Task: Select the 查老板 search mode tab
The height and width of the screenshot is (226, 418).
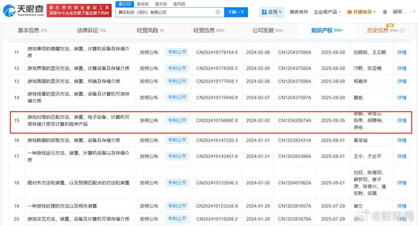Action: click(143, 4)
